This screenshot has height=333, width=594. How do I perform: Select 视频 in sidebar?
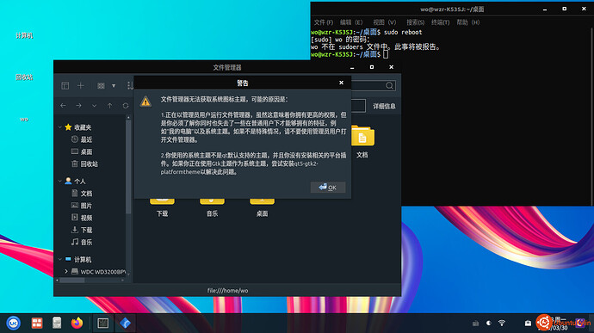pyautogui.click(x=86, y=218)
